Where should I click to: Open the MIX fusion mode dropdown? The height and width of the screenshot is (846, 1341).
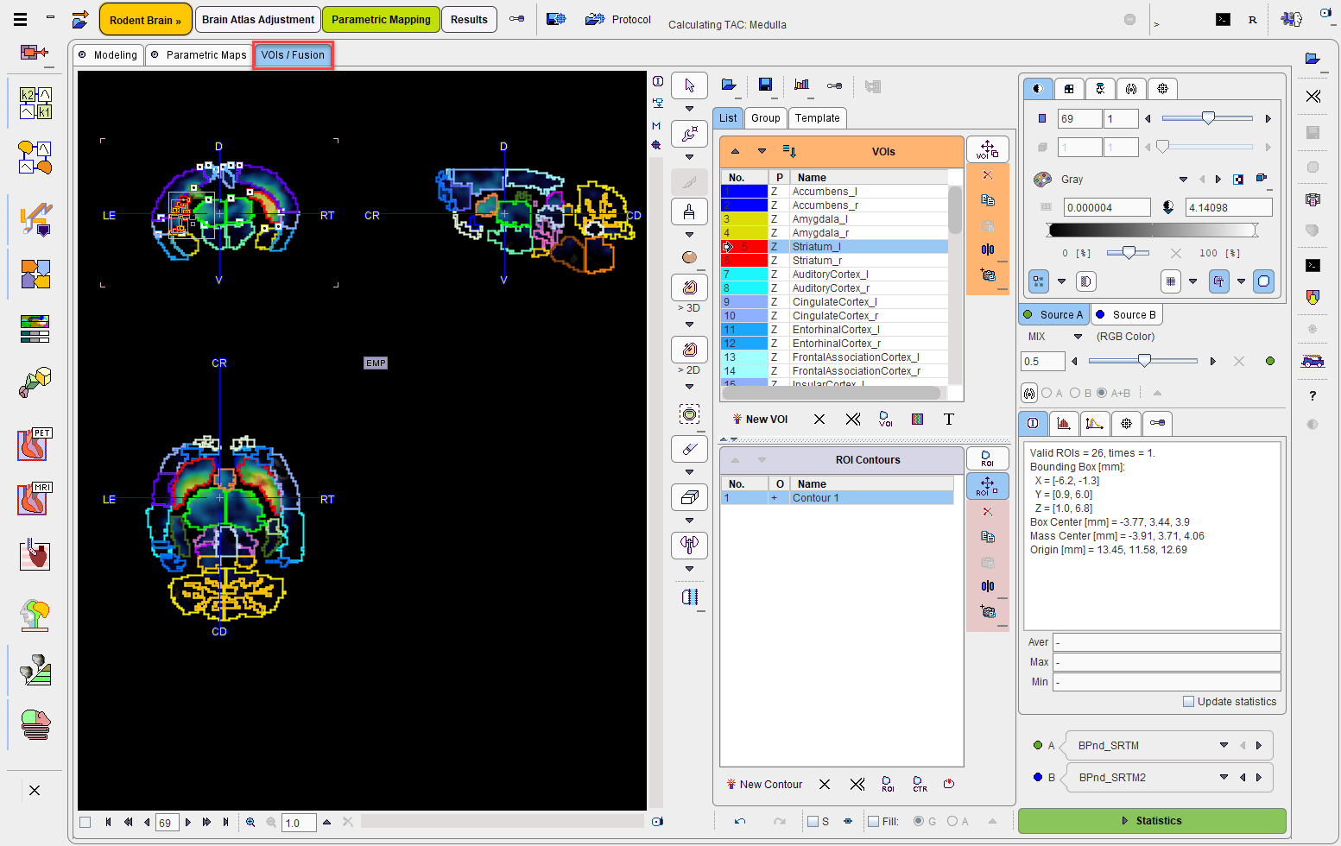(1078, 337)
